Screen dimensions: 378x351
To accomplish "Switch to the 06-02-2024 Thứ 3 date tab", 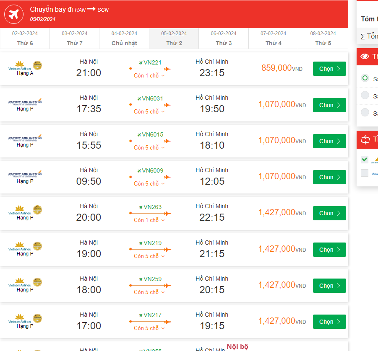I will 224,38.
